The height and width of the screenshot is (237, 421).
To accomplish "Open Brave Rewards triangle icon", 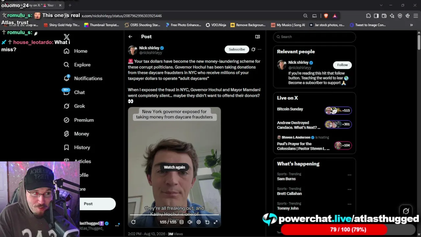I will [x=334, y=16].
